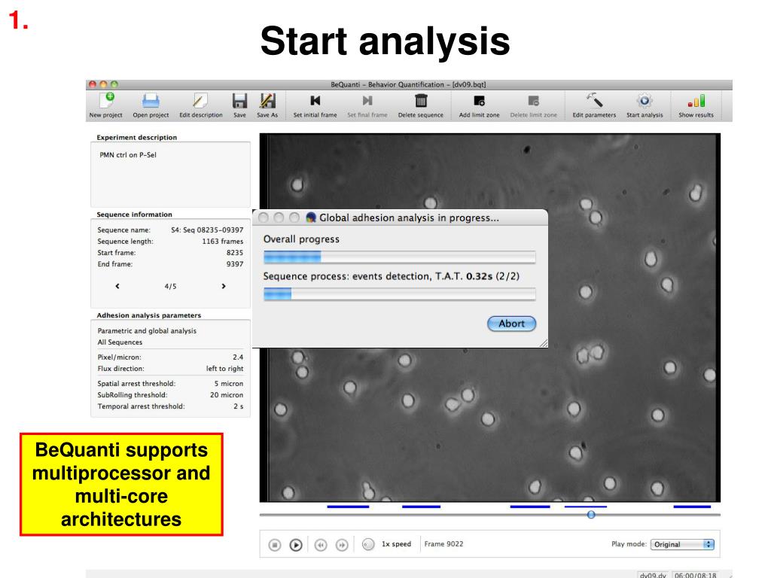Image resolution: width=771 pixels, height=578 pixels.
Task: Add limit zone
Action: tap(479, 105)
